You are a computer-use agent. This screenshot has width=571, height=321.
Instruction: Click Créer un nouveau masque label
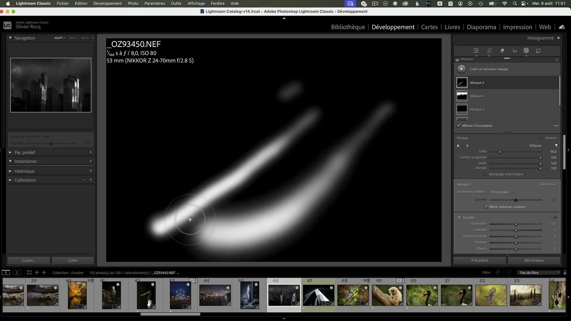(489, 69)
